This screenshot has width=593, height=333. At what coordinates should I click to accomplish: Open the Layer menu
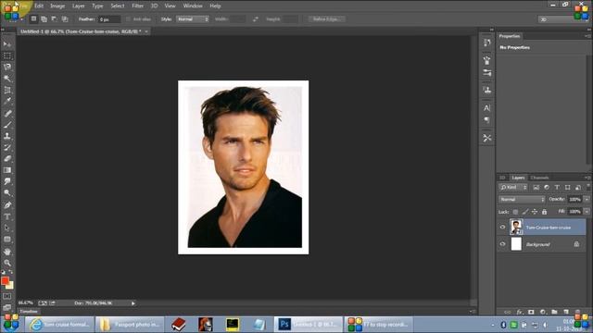78,6
